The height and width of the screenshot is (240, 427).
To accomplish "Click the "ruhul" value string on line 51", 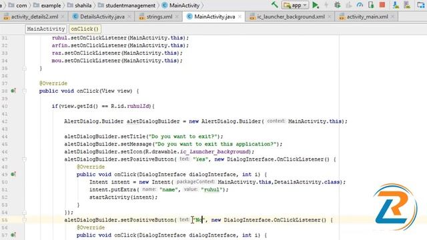I will pos(211,189).
